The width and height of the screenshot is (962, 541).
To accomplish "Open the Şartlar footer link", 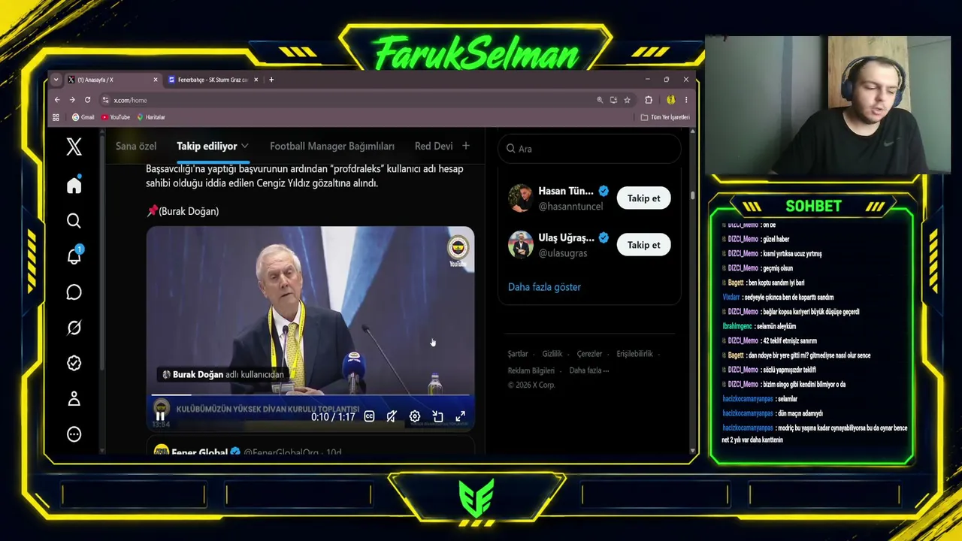I will (x=518, y=354).
